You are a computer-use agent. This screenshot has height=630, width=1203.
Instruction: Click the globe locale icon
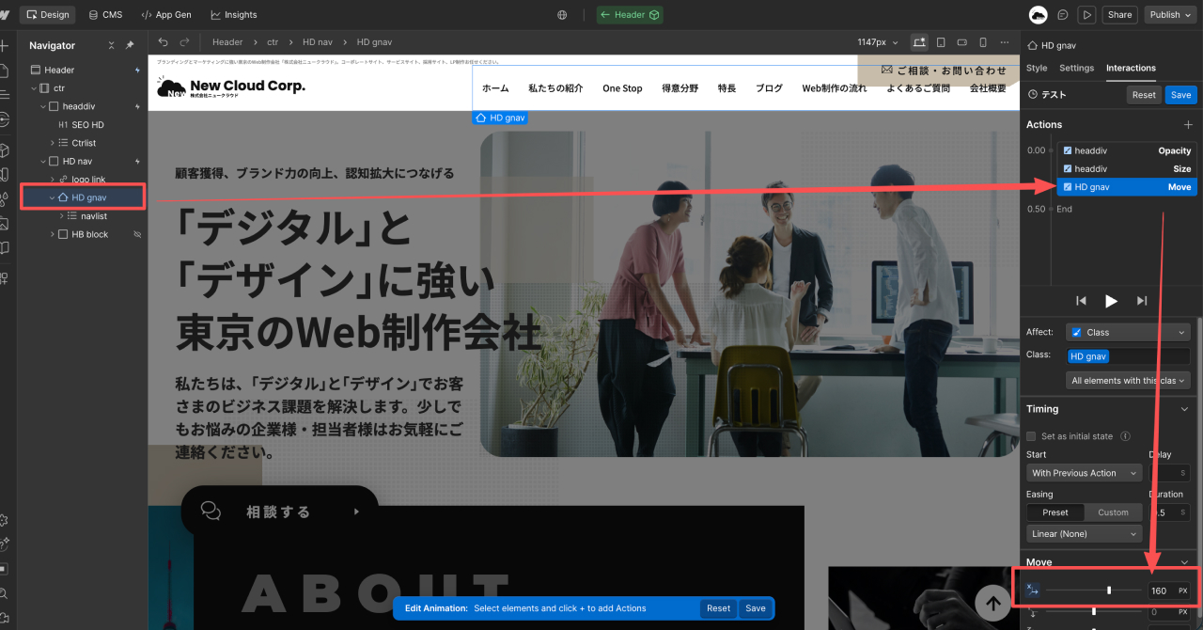coord(562,15)
